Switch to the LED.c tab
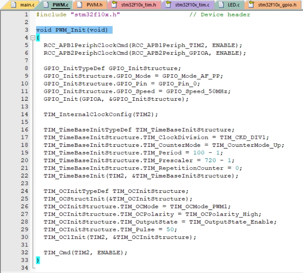Screen dimensions: 303x273 coord(229,5)
